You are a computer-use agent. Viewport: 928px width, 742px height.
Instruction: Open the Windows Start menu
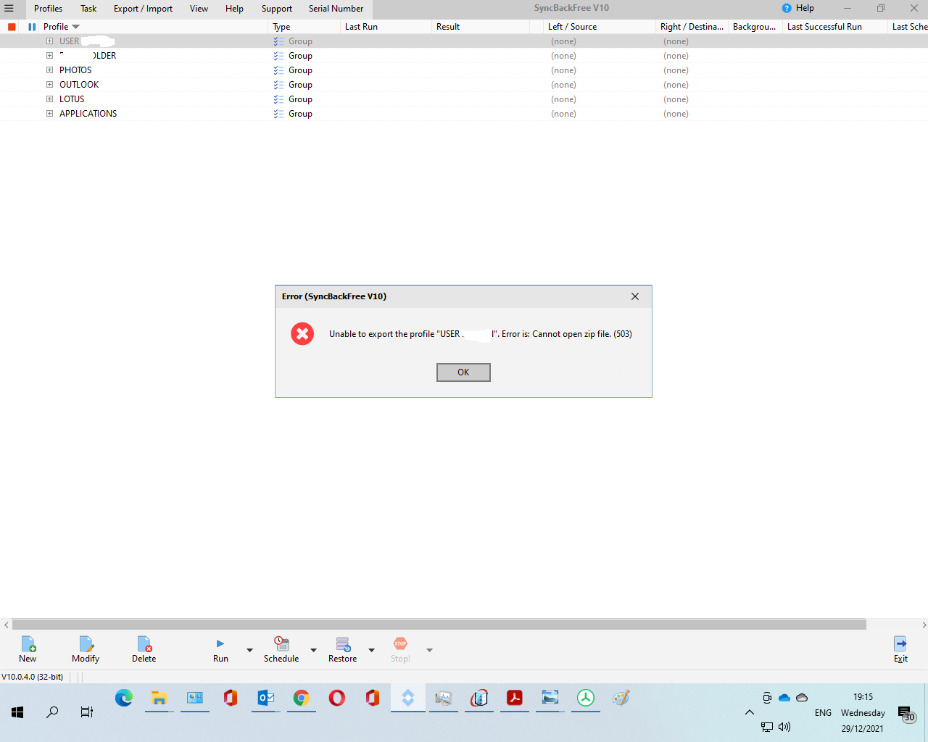tap(17, 712)
